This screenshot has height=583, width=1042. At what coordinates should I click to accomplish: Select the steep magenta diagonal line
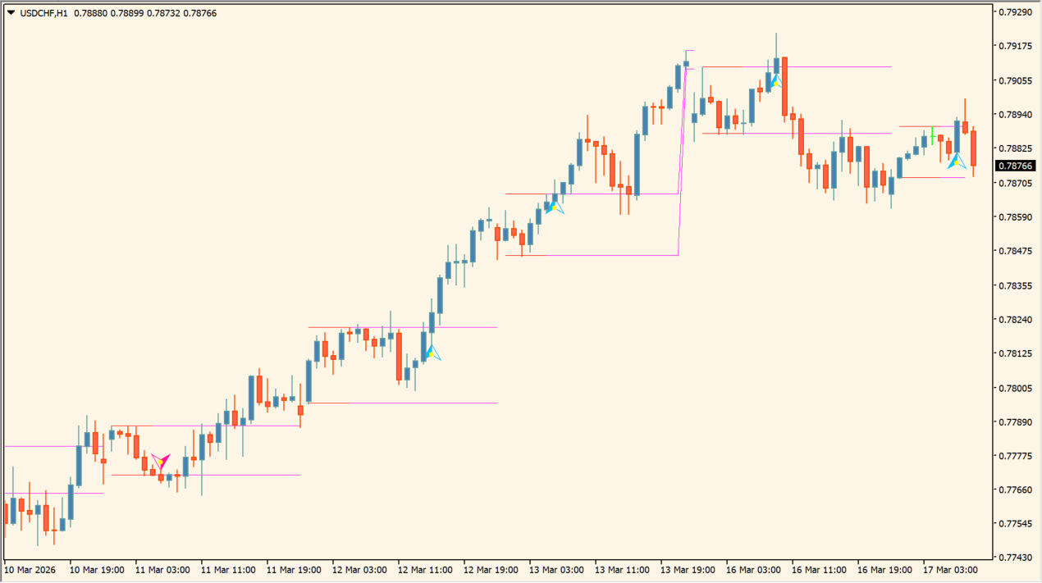click(683, 164)
